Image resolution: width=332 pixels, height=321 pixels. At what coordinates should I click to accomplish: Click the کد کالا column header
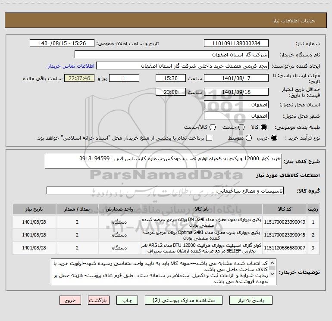click(285, 209)
